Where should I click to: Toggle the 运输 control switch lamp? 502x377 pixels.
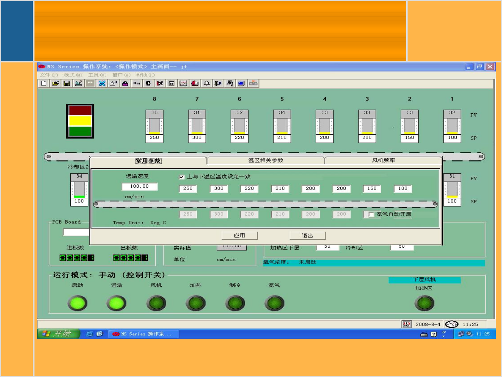[x=116, y=303]
